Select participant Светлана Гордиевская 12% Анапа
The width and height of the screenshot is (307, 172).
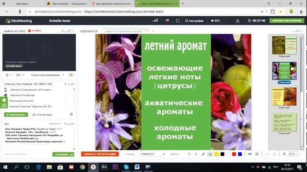click(x=30, y=90)
